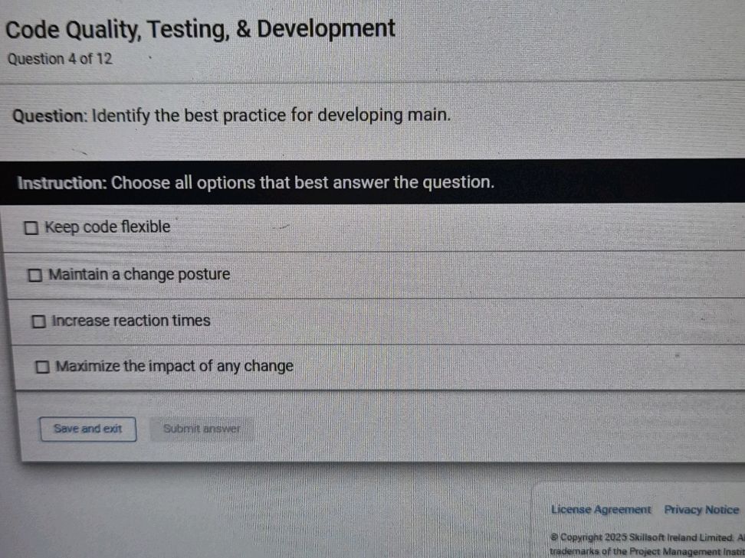Viewport: 745px width, 558px height.
Task: Open the License Agreement link
Action: (x=602, y=509)
